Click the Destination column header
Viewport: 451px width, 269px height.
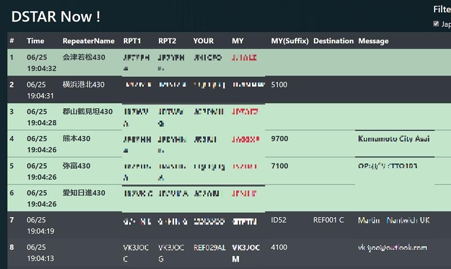tap(333, 41)
